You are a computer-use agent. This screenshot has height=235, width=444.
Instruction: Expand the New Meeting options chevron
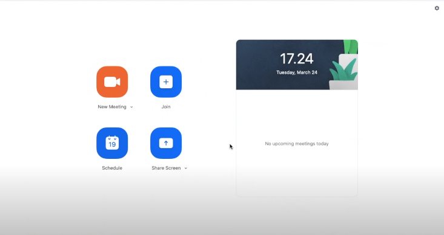coord(131,107)
